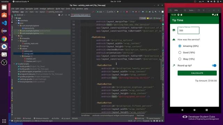The height and width of the screenshot is (125, 223).
Task: Collapse the app module node
Action: [x=14, y=18]
